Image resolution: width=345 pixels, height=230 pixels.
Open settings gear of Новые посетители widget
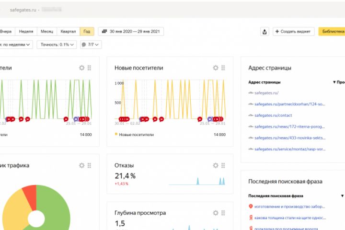[216, 68]
